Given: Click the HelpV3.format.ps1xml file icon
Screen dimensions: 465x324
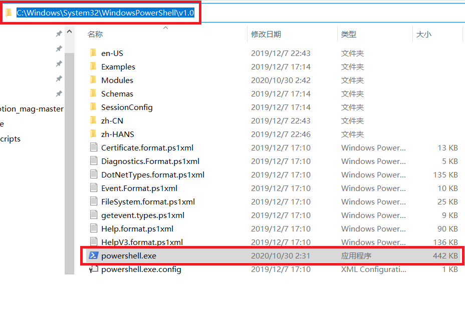Looking at the screenshot, I should click(x=94, y=241).
